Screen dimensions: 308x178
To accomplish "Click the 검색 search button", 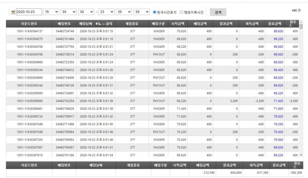I will 218,12.
